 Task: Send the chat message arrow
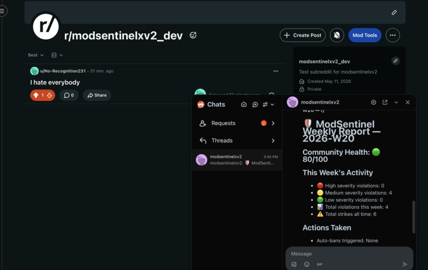click(x=405, y=264)
